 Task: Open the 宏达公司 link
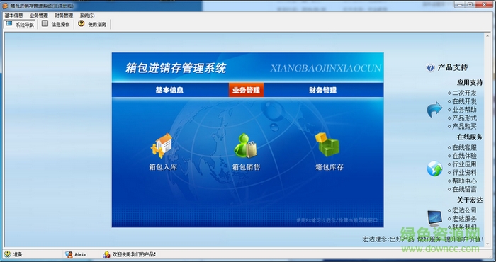point(464,210)
